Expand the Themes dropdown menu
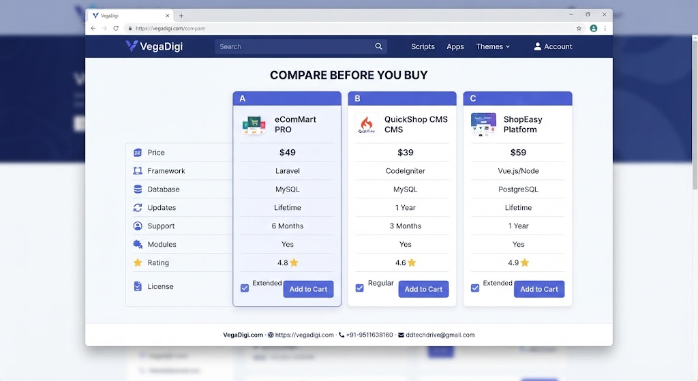Image resolution: width=698 pixels, height=381 pixels. [x=493, y=46]
